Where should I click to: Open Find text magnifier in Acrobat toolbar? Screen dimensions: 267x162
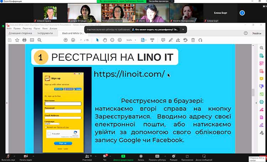tap(40, 40)
